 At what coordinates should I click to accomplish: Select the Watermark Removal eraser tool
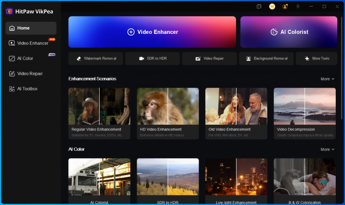[x=96, y=59]
